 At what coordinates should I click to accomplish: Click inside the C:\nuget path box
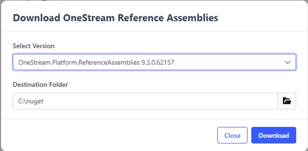coord(145,101)
